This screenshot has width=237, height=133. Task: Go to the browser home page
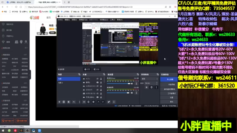[x=21, y=7]
